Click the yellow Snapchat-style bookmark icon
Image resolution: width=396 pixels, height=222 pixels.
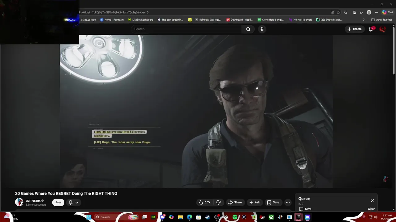(190, 20)
